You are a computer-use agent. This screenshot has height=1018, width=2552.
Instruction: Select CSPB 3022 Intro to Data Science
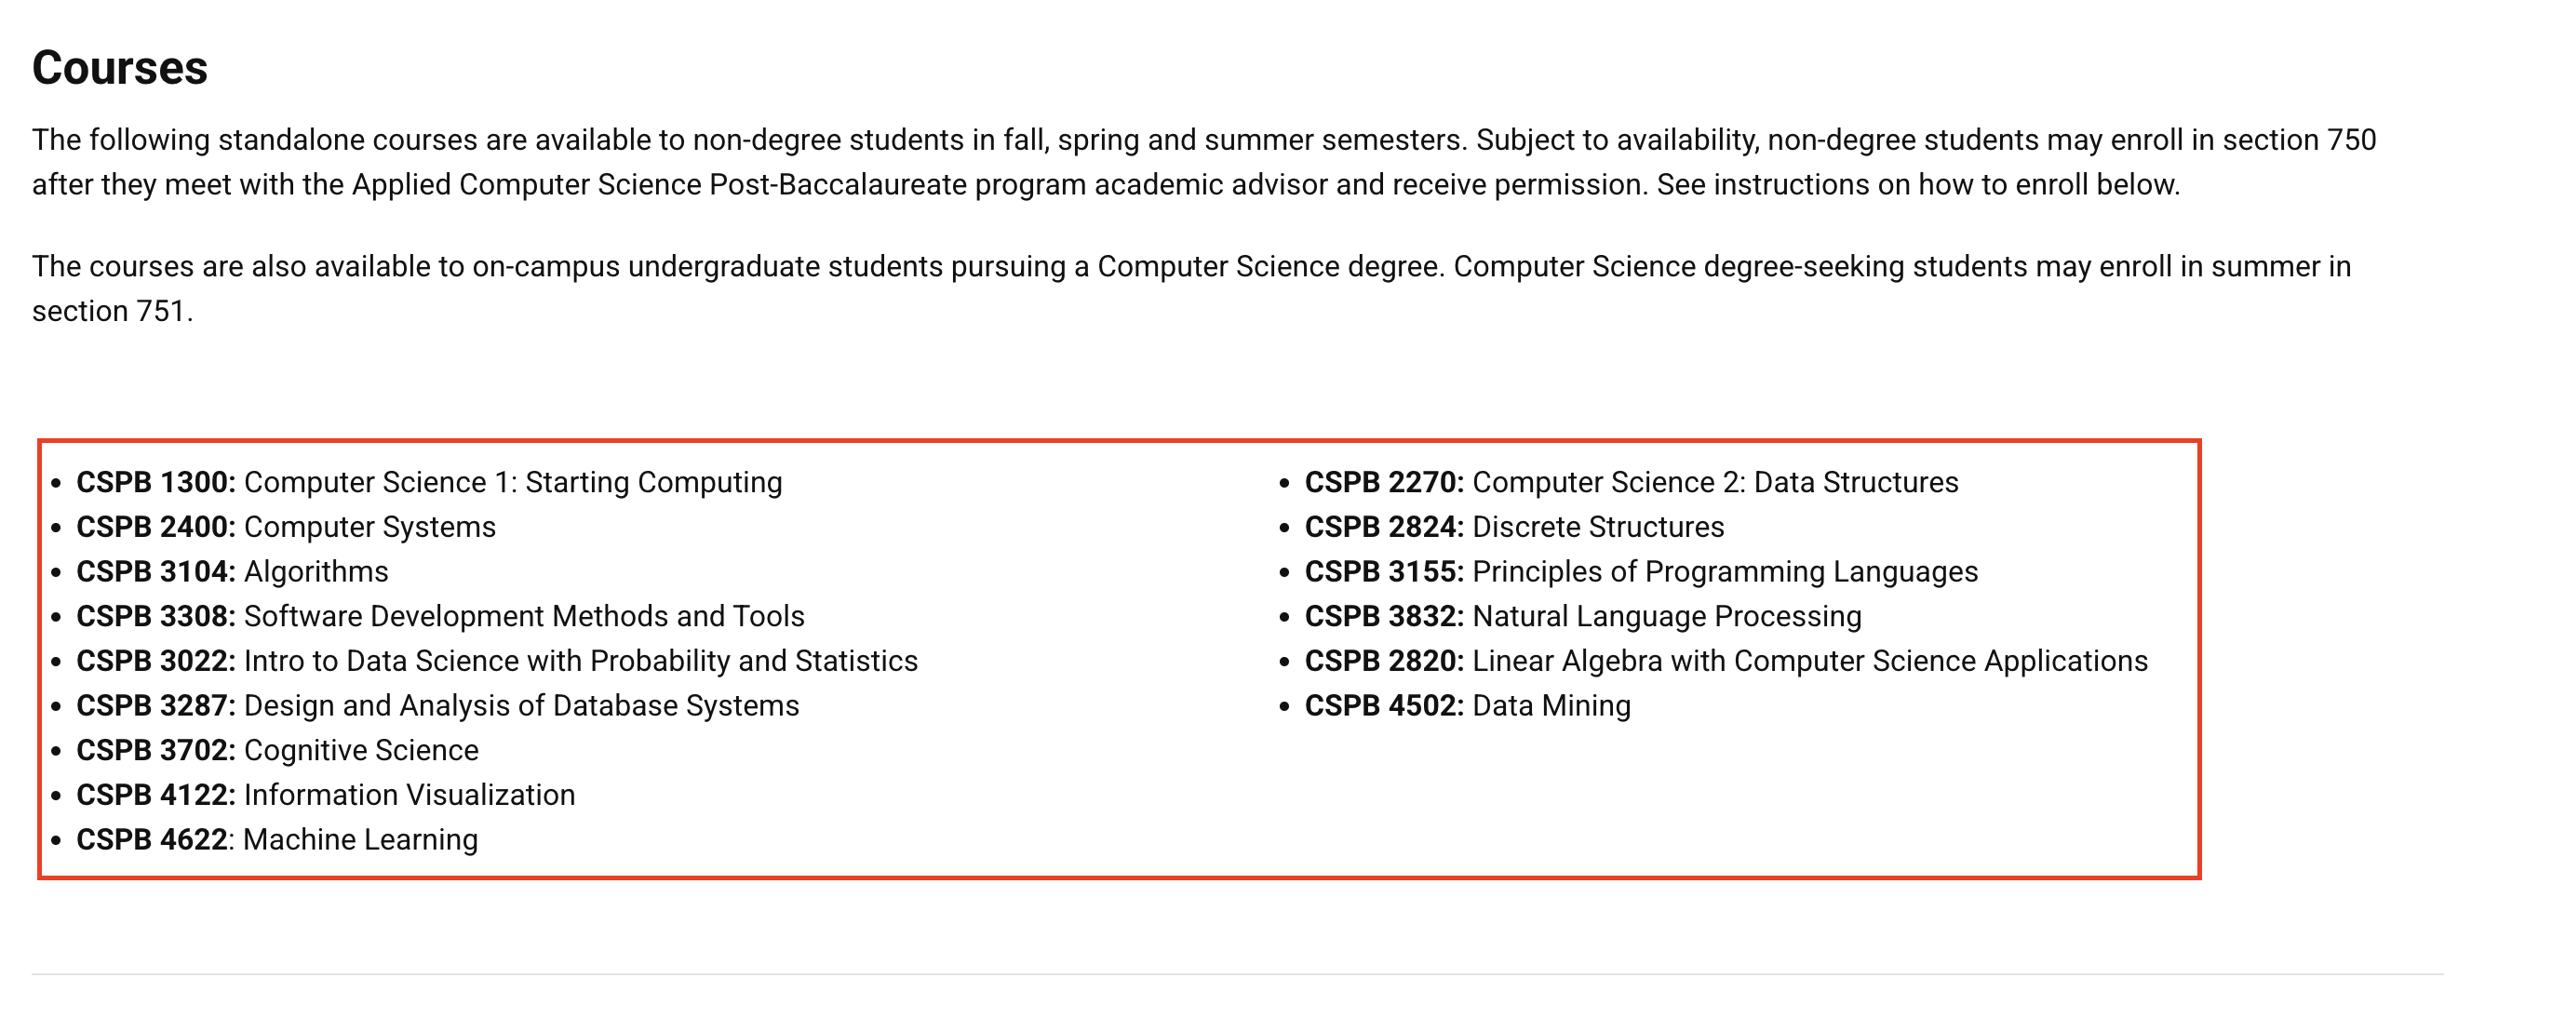tap(496, 661)
